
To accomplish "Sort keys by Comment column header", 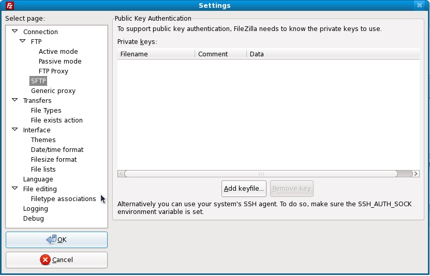I will [x=220, y=54].
